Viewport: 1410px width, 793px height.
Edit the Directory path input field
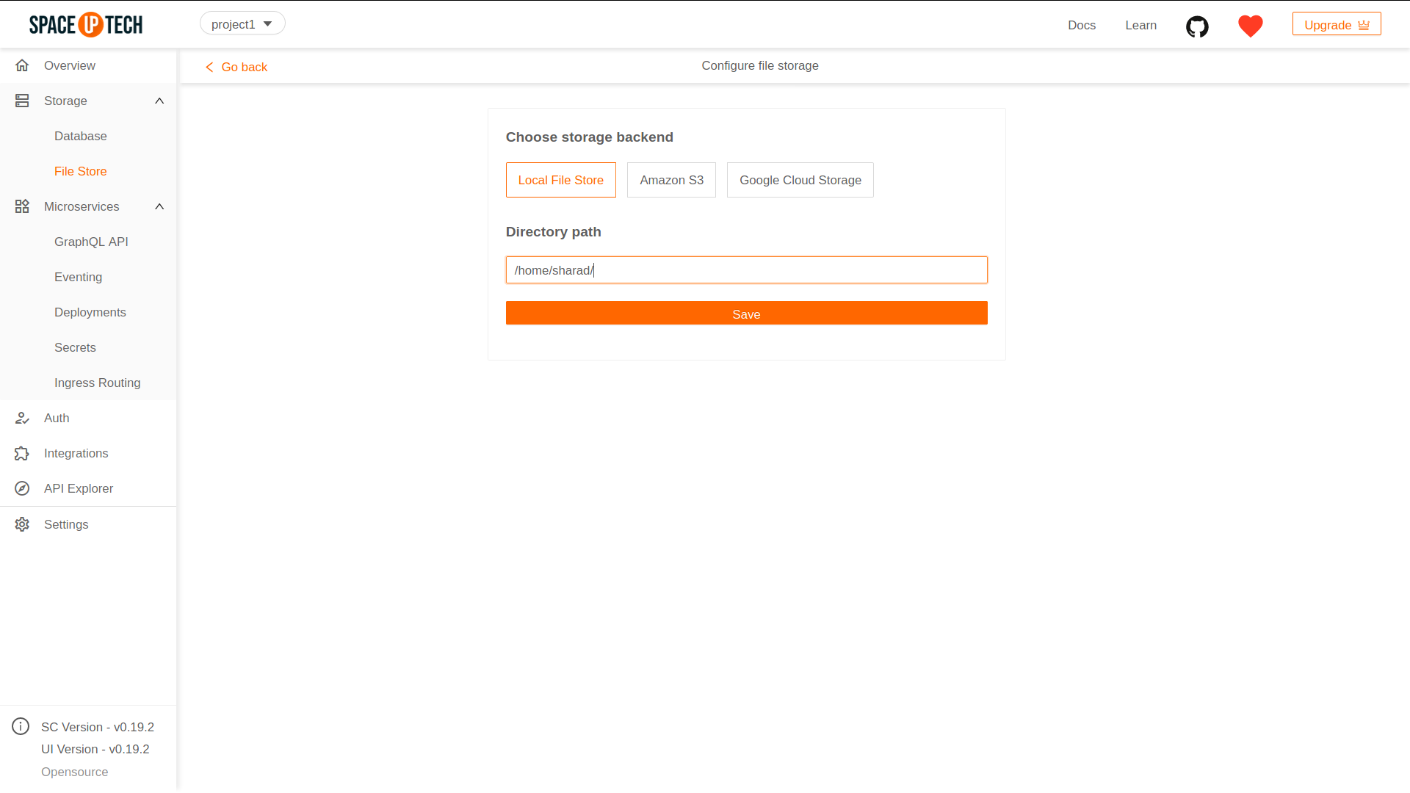pyautogui.click(x=746, y=269)
